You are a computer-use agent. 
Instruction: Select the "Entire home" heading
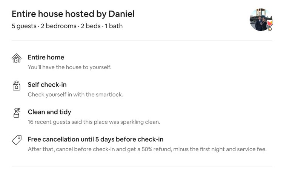coord(46,57)
